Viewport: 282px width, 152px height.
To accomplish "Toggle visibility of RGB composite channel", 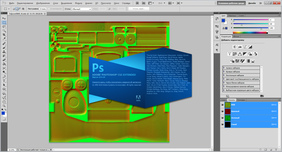I will pos(222,105).
